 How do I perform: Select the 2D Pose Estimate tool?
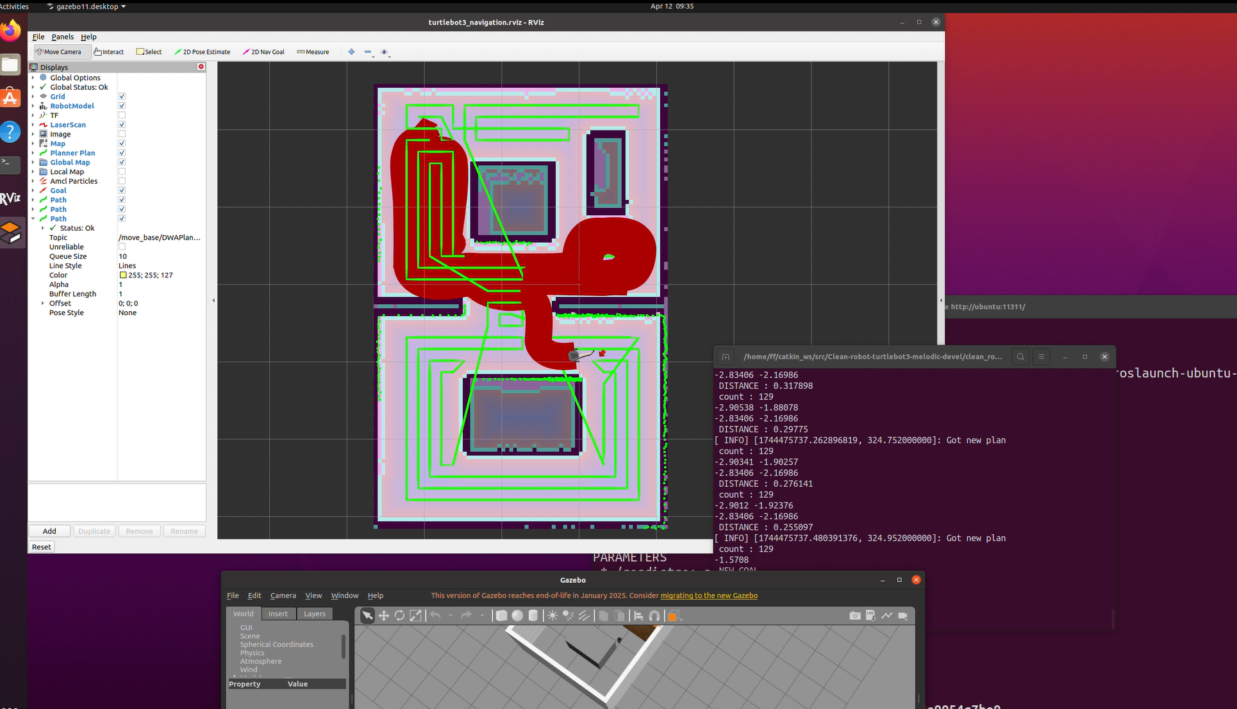click(202, 52)
